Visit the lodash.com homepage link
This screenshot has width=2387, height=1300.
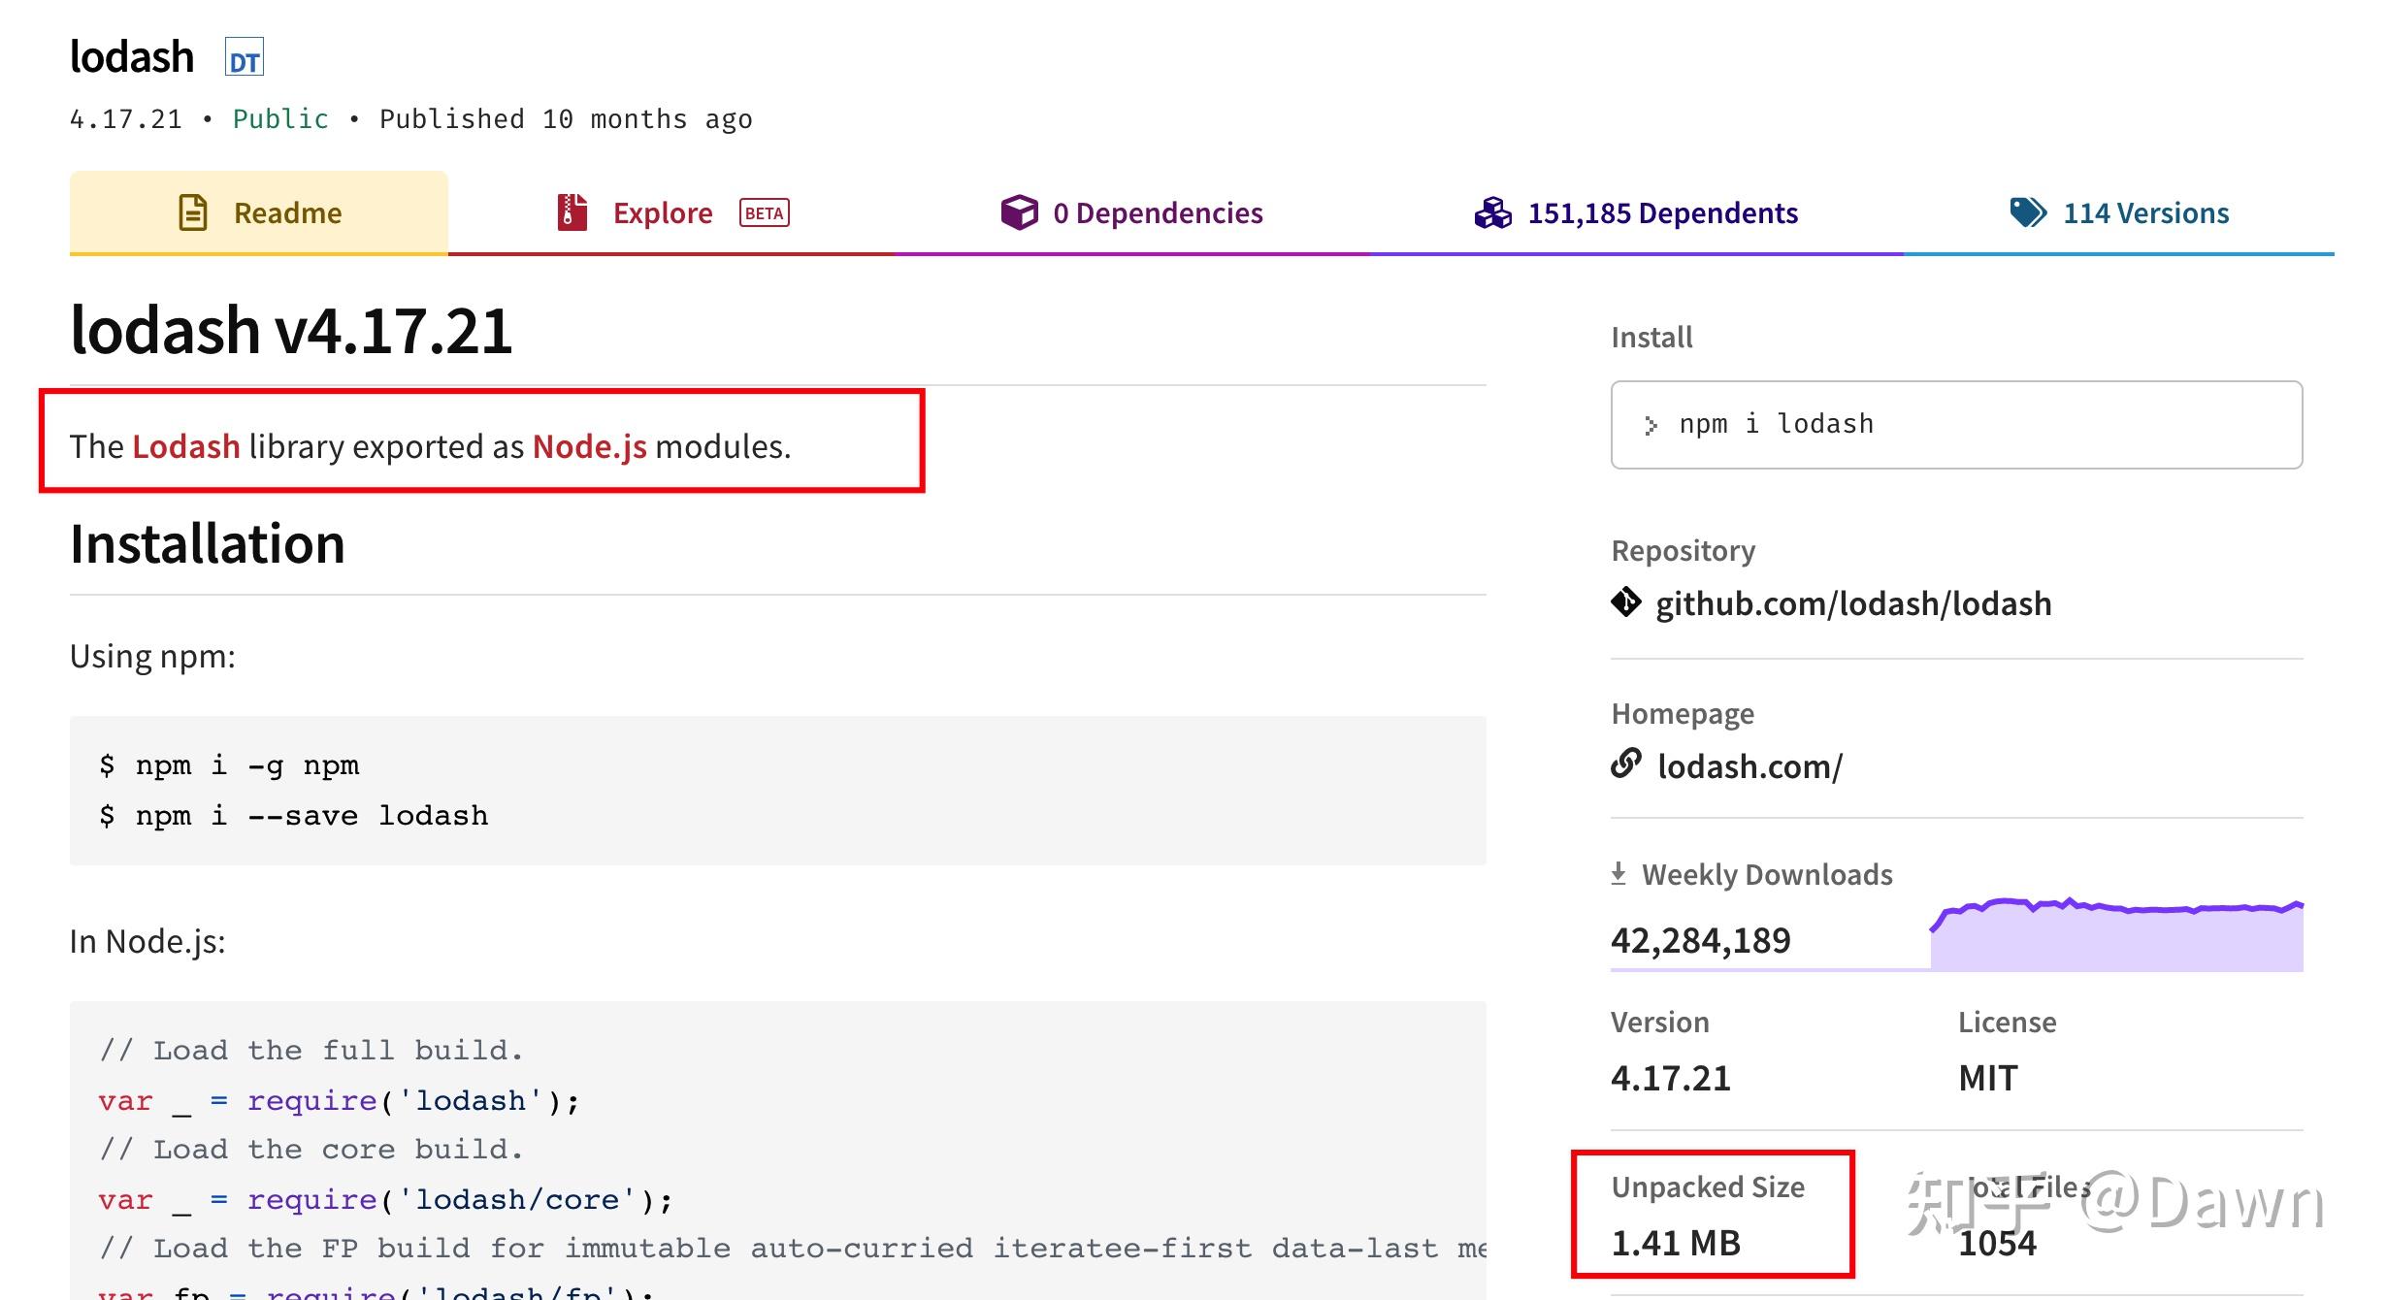click(x=1749, y=766)
